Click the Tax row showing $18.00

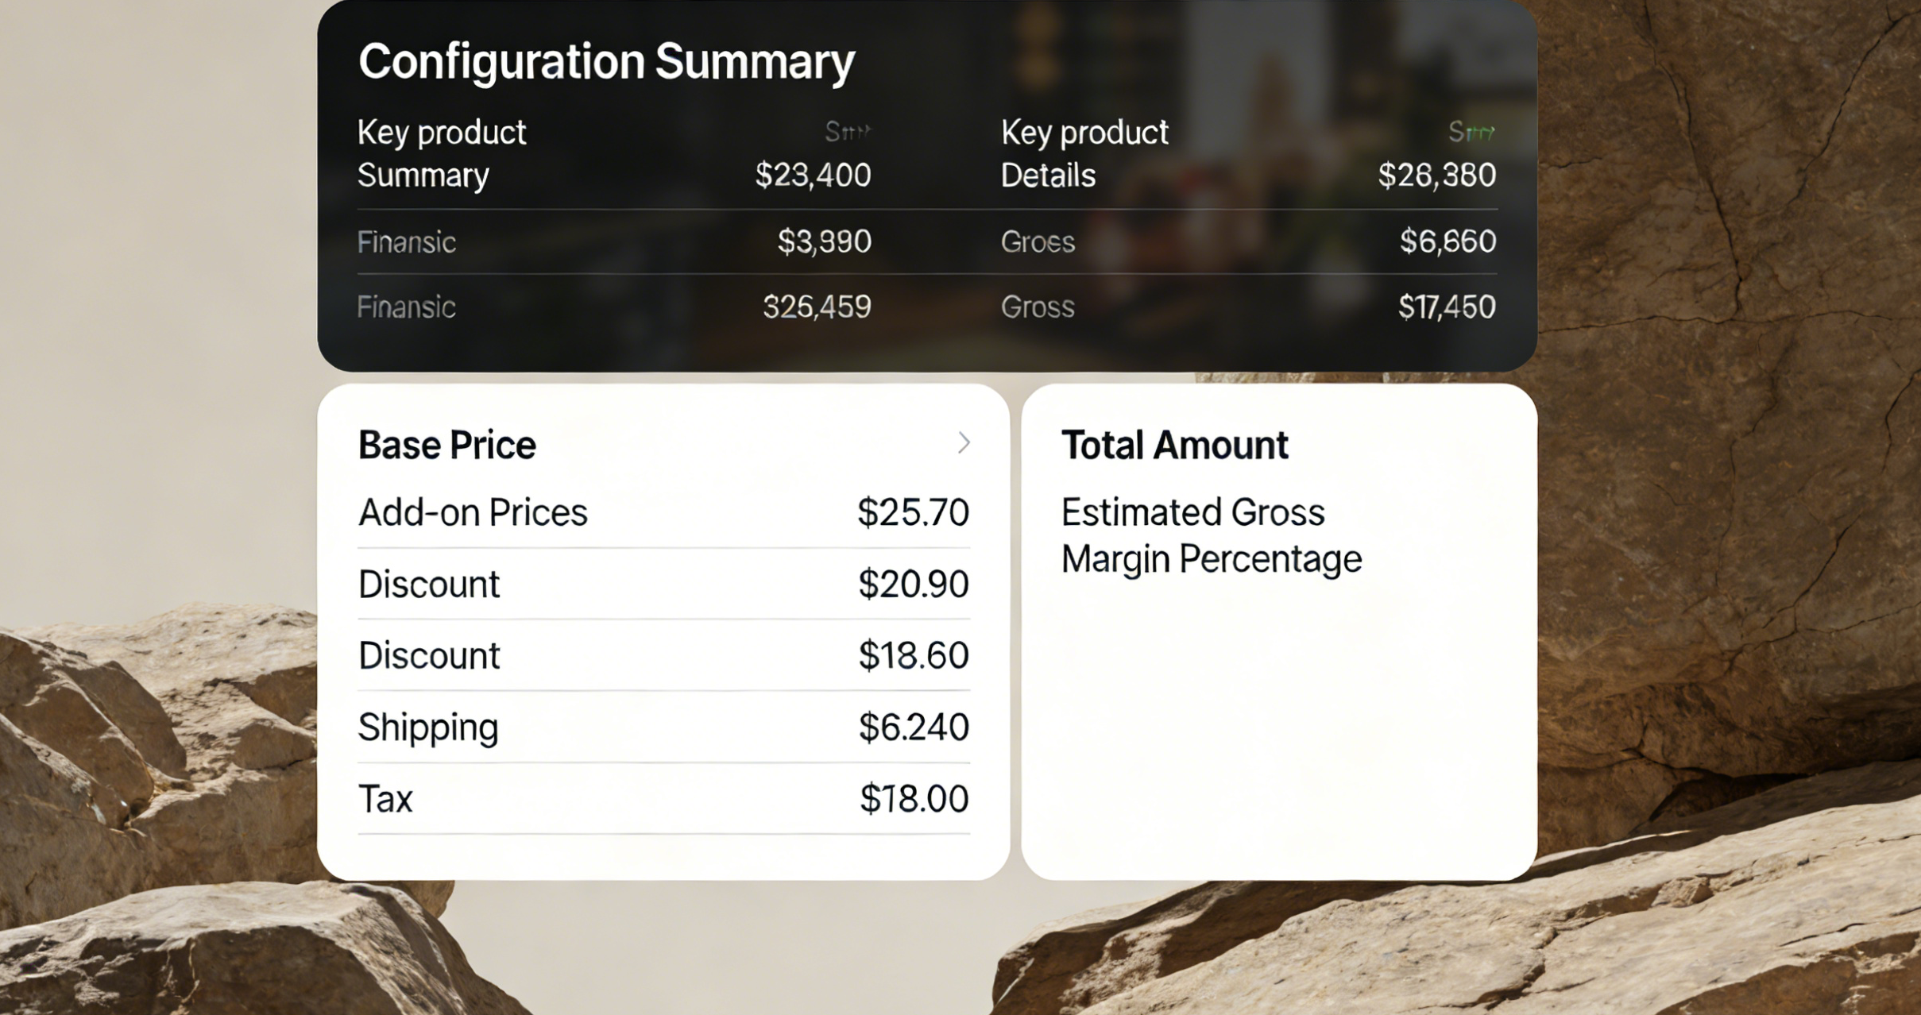pyautogui.click(x=663, y=798)
